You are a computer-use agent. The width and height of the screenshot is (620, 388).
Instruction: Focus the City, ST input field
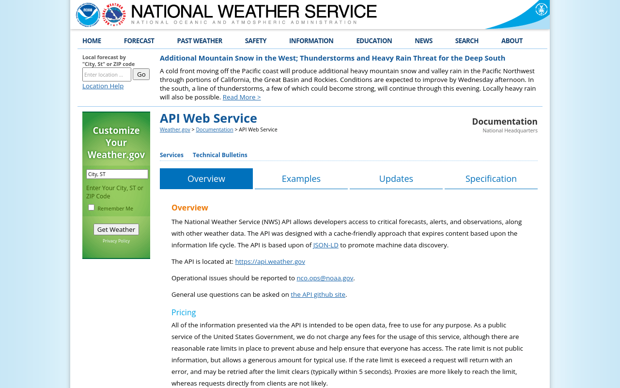pyautogui.click(x=117, y=174)
